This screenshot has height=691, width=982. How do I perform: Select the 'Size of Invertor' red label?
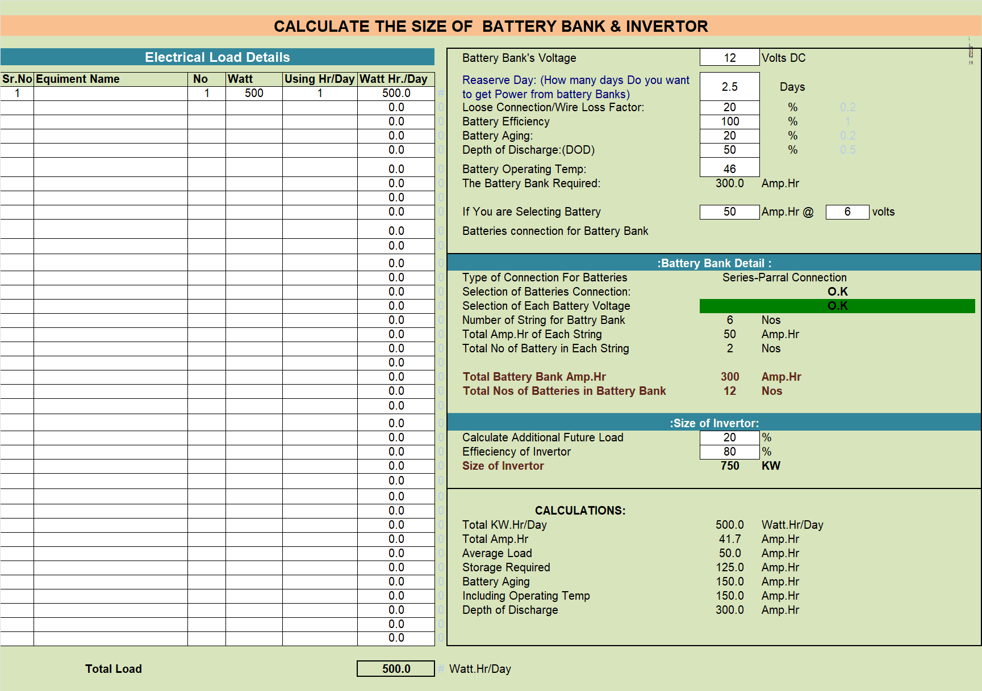(x=503, y=466)
